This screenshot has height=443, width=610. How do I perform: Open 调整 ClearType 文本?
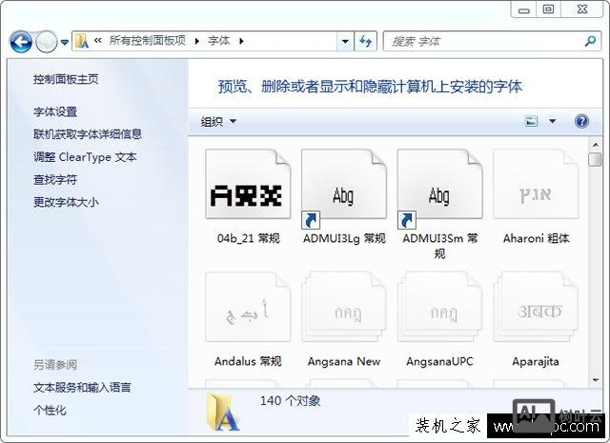point(85,157)
